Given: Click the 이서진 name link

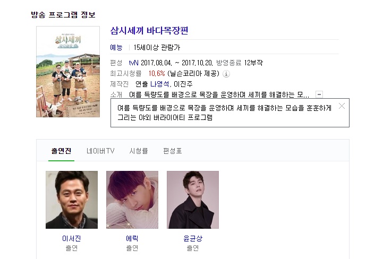Looking at the screenshot, I should click(72, 238).
